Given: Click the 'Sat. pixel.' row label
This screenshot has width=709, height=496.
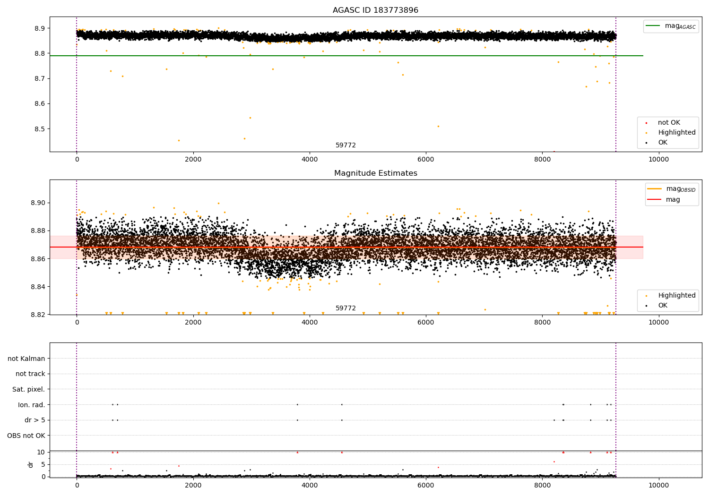Looking at the screenshot, I should pyautogui.click(x=29, y=389).
